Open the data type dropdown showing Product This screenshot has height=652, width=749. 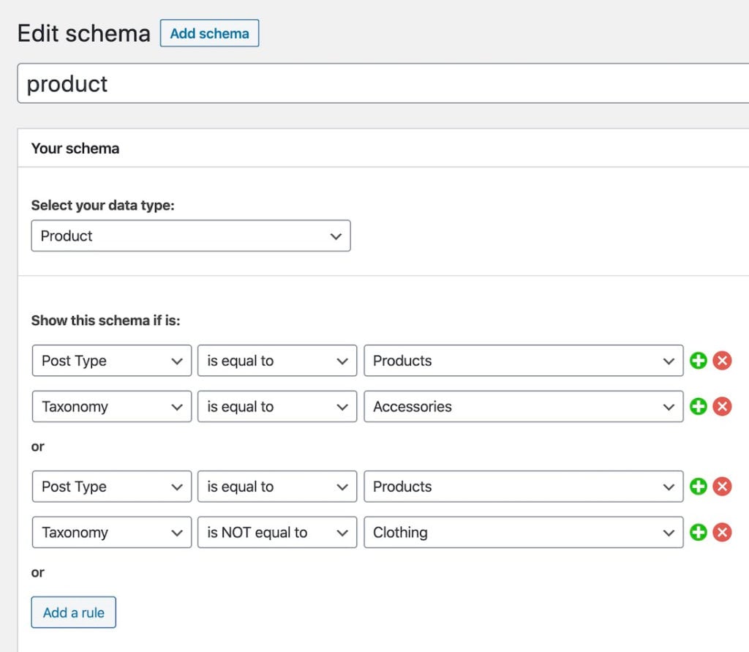tap(190, 236)
